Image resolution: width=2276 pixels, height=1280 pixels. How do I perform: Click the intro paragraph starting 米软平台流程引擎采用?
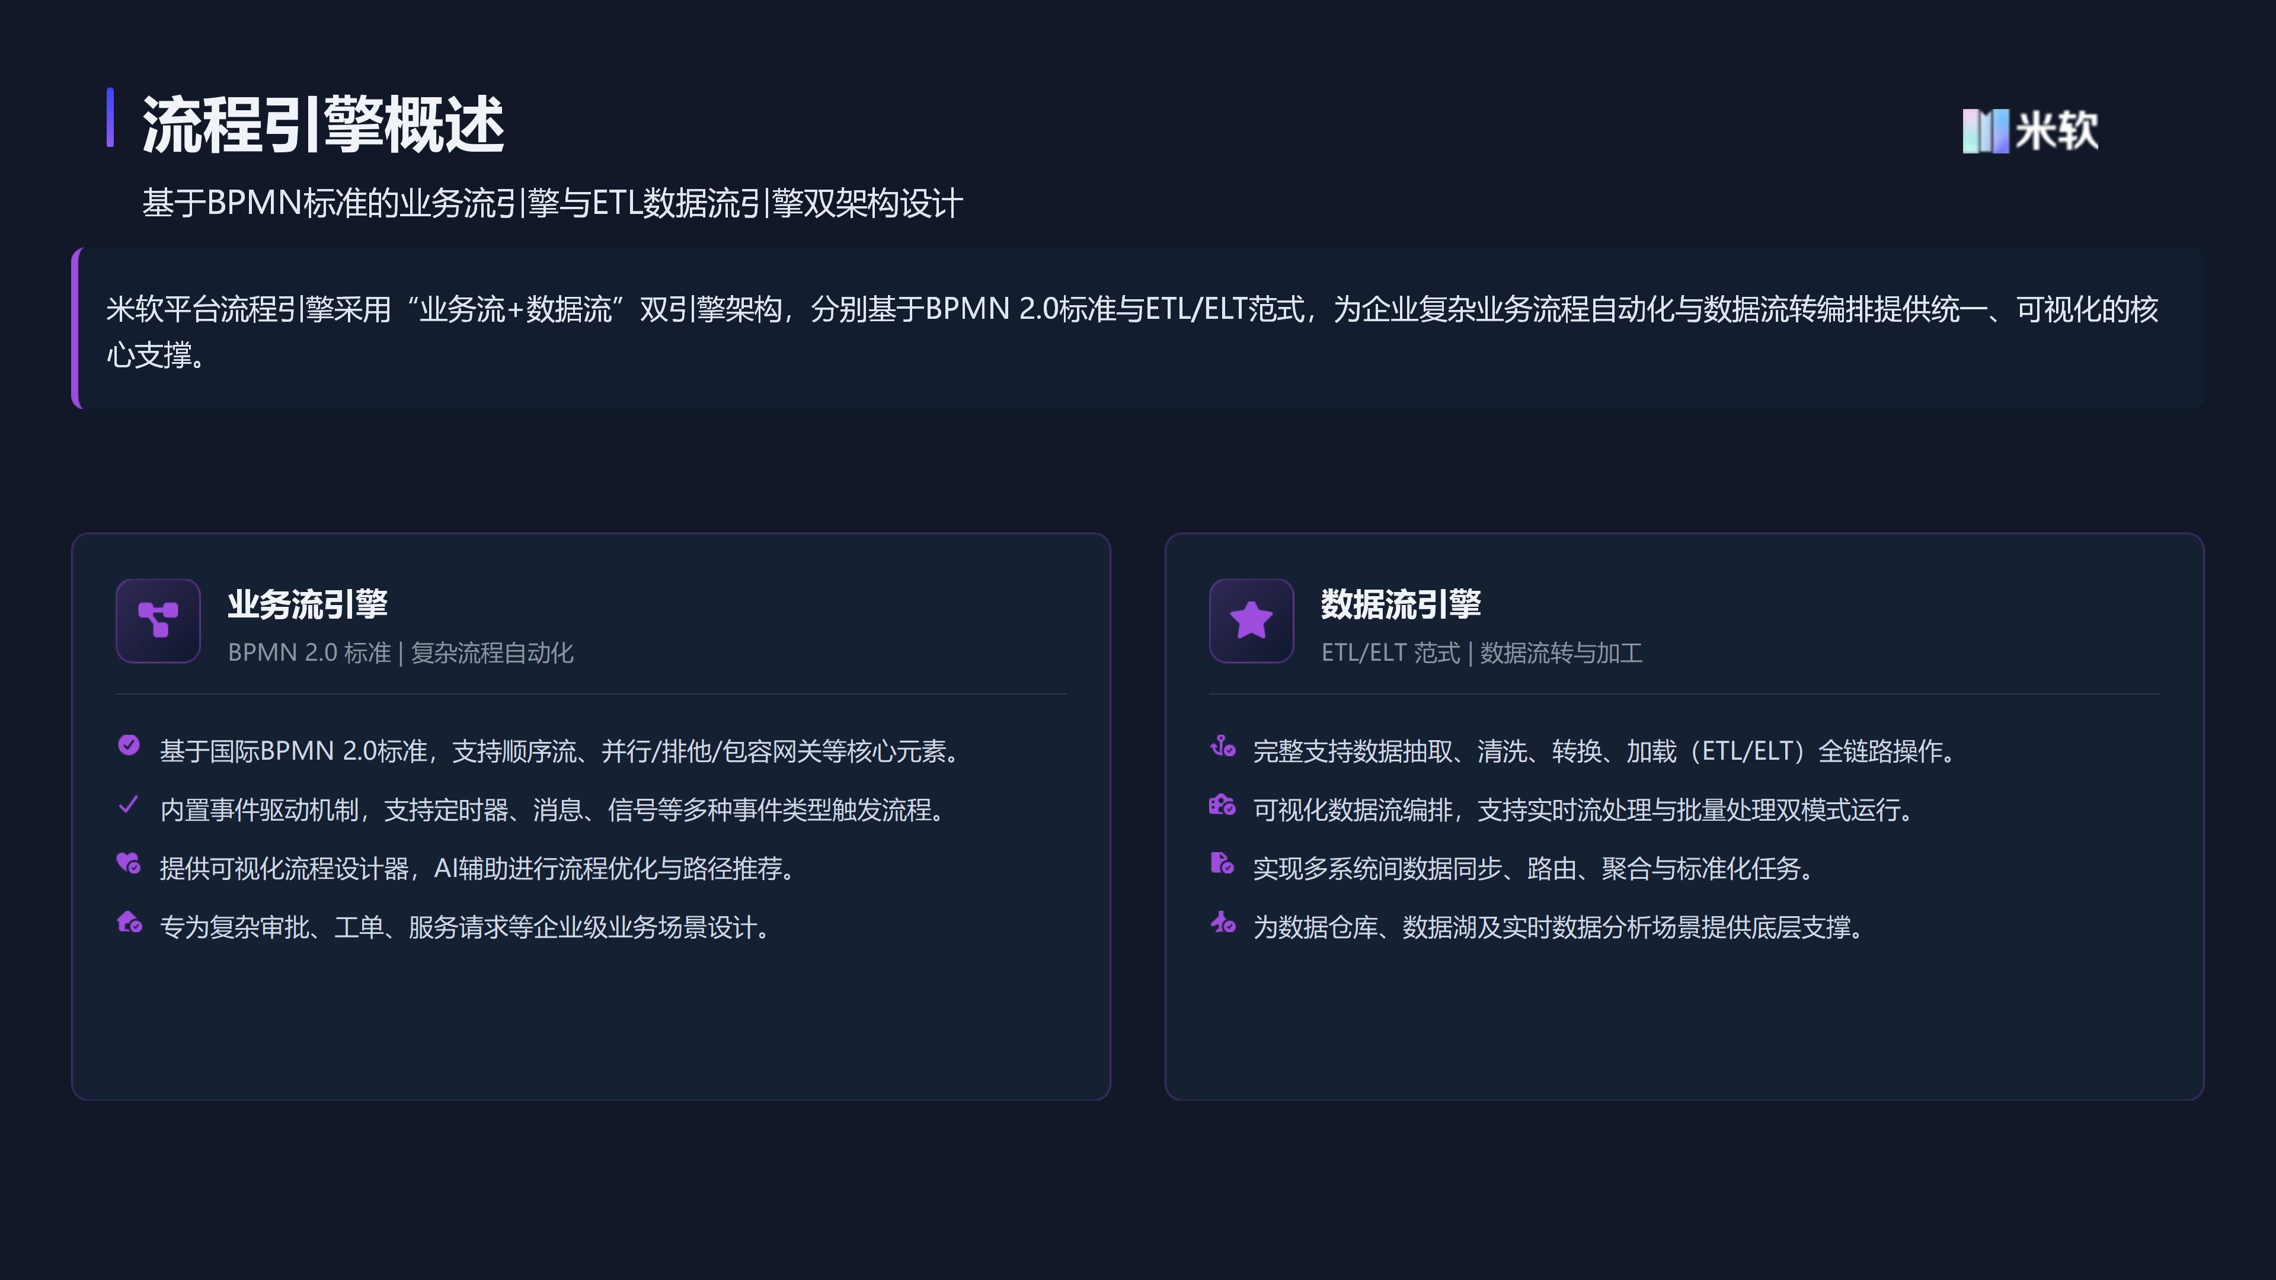click(x=1132, y=331)
